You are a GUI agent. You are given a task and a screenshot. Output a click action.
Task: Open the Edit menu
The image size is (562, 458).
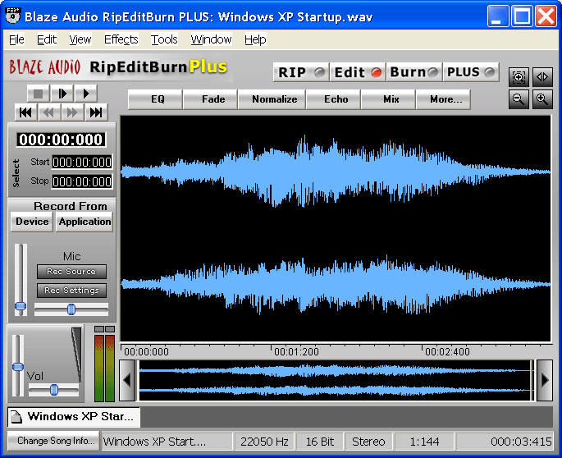point(47,39)
